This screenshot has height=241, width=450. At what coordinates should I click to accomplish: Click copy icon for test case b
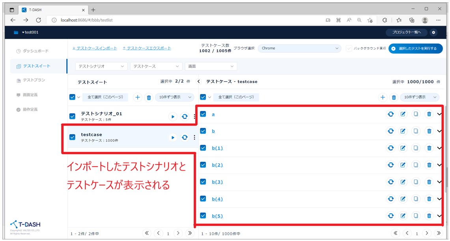(416, 131)
